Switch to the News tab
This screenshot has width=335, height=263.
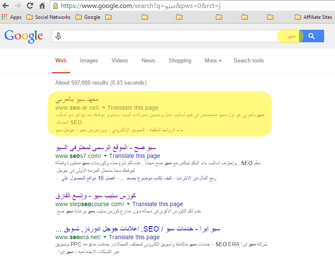pyautogui.click(x=148, y=61)
